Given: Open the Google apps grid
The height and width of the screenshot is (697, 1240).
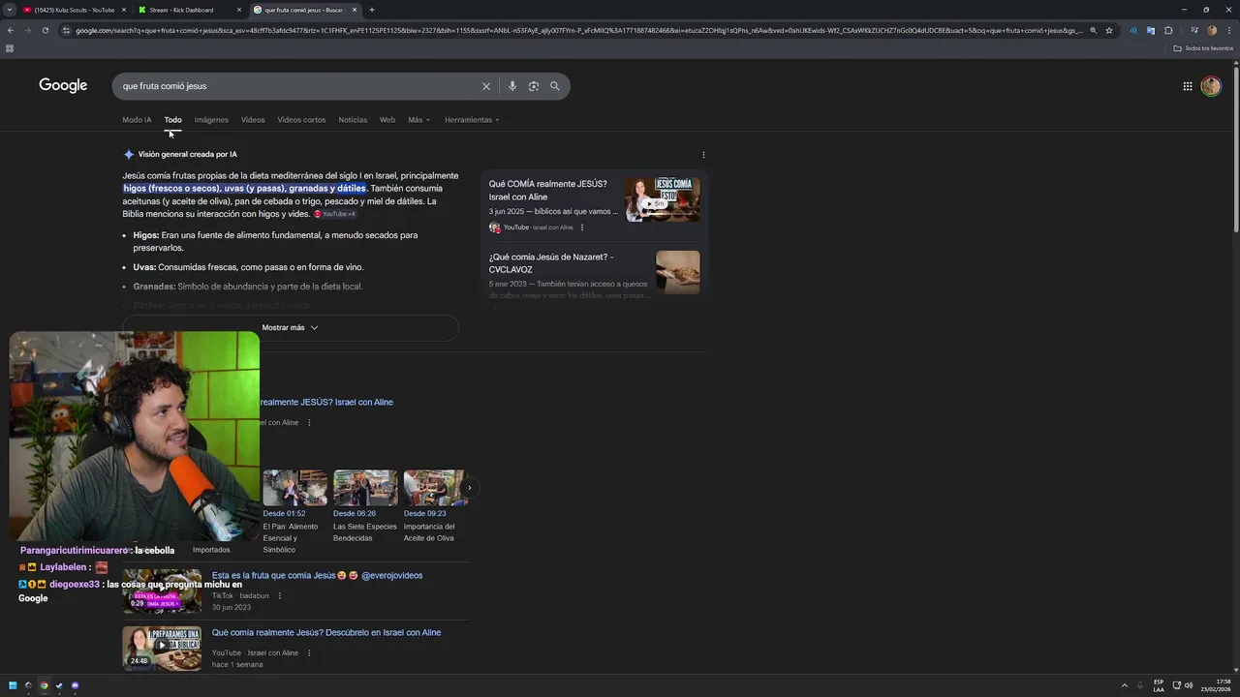Looking at the screenshot, I should point(1188,86).
